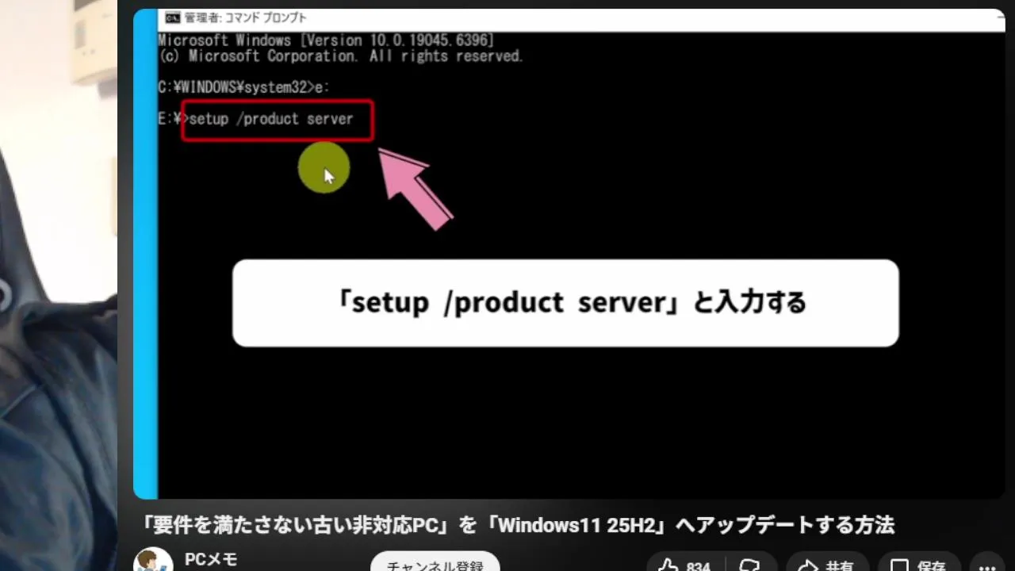This screenshot has width=1015, height=571.
Task: Subscribe with the チャンネル登録 button
Action: tap(435, 562)
